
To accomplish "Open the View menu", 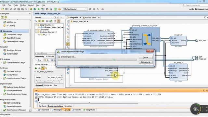I will (x=38, y=5).
